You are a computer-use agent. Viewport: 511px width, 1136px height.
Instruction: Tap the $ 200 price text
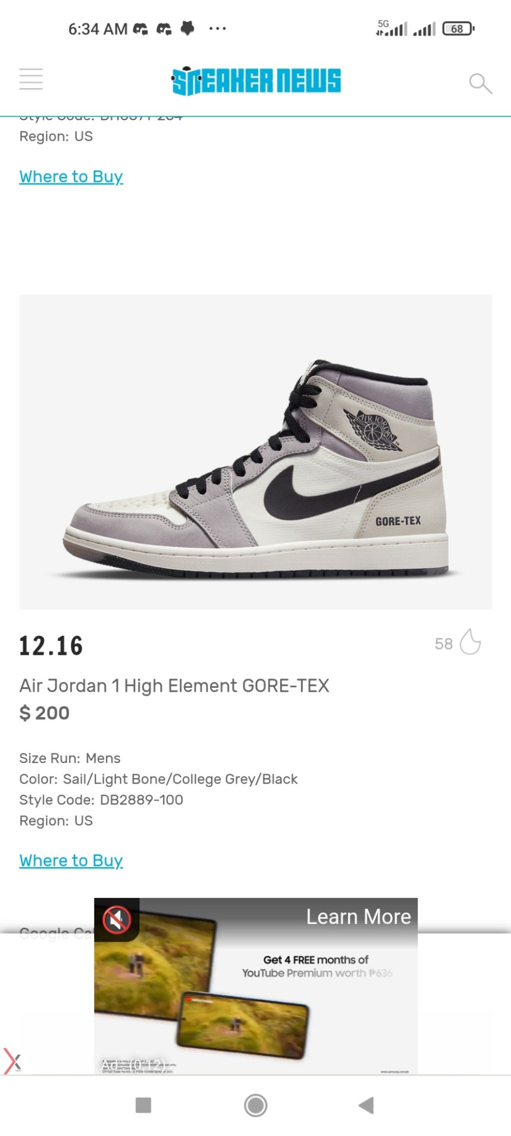click(x=44, y=713)
